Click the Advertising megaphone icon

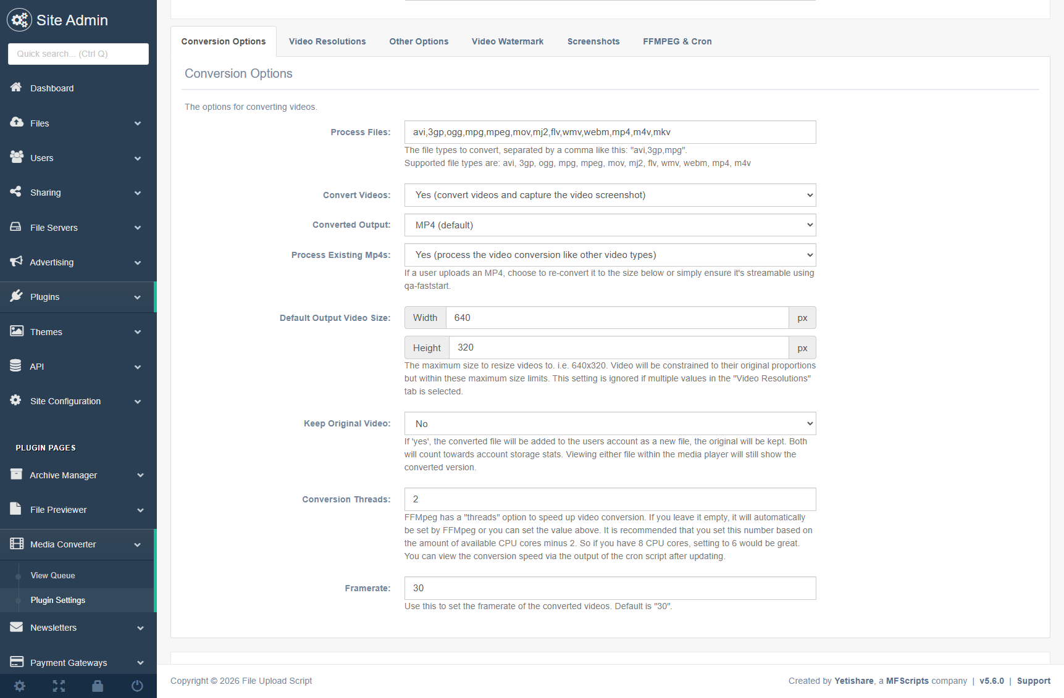(16, 262)
